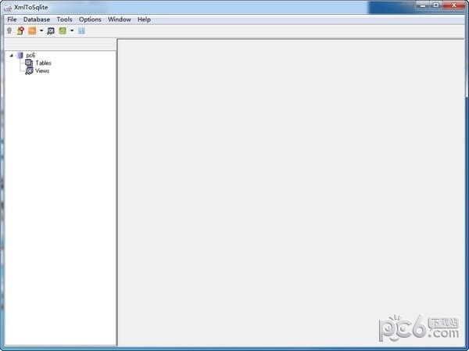Select Tables in the tree
The image size is (469, 351).
(43, 63)
